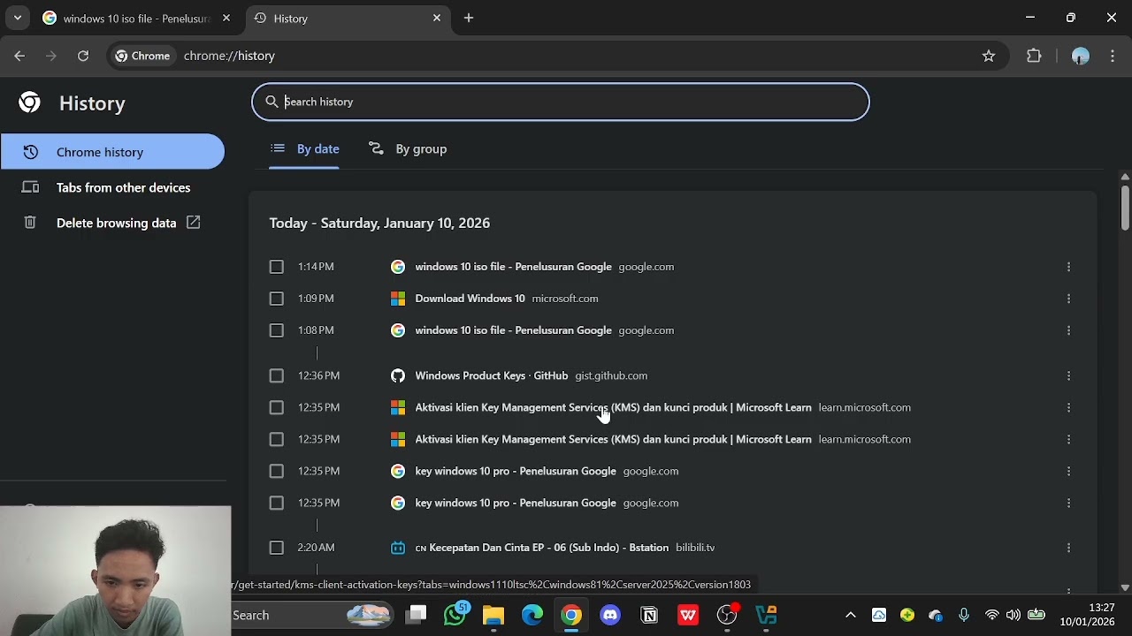Switch to By date view
Viewport: 1132px width, 636px height.
coord(305,148)
